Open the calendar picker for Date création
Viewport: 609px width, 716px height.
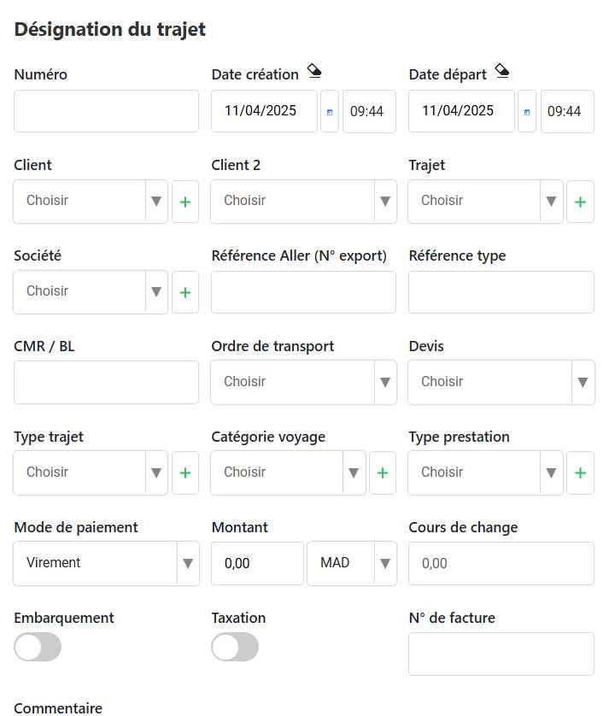coord(330,111)
